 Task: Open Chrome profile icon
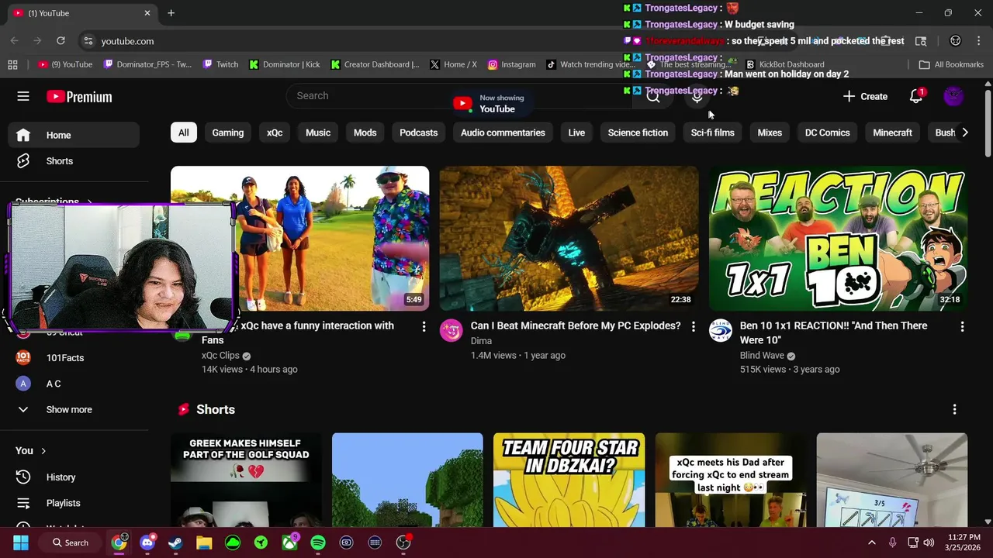pyautogui.click(x=955, y=41)
